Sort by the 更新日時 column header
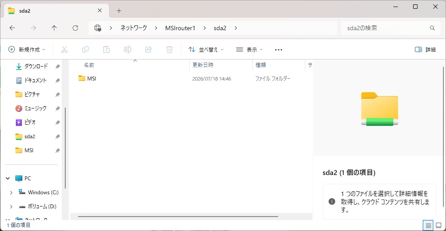This screenshot has width=446, height=231. coord(221,65)
